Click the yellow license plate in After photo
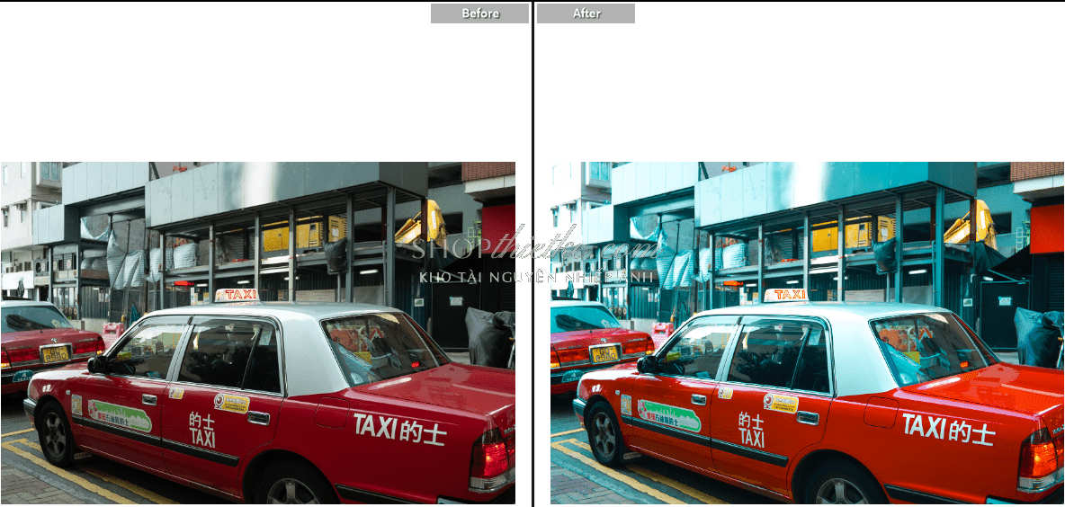 [x=604, y=353]
